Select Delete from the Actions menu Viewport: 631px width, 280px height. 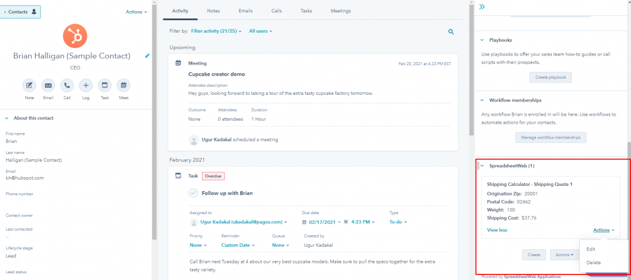point(593,263)
